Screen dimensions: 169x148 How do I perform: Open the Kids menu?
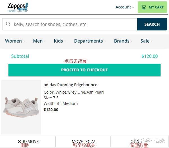(x=60, y=41)
